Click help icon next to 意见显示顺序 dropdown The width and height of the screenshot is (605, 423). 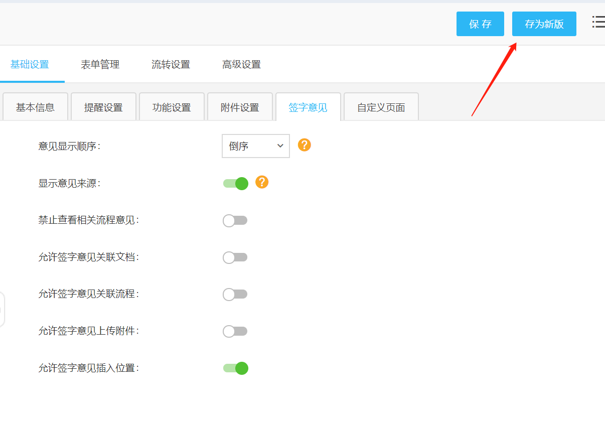[305, 145]
